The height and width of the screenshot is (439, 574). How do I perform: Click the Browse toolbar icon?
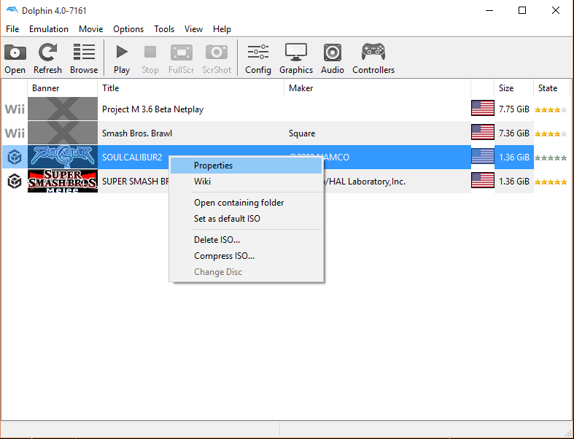[x=84, y=52]
